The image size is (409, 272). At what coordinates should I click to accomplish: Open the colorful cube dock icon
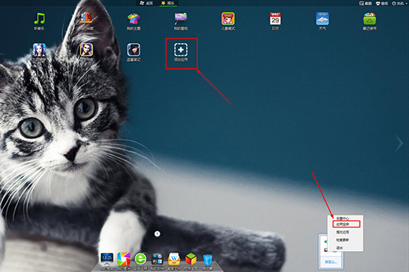tap(191, 259)
